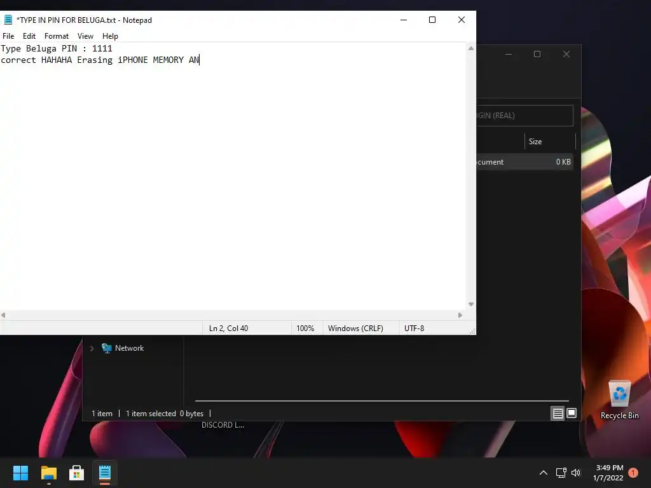651x488 pixels.
Task: Maximize the Notepad window
Action: [x=432, y=20]
